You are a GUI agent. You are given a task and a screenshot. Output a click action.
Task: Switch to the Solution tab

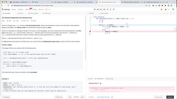[20, 13]
